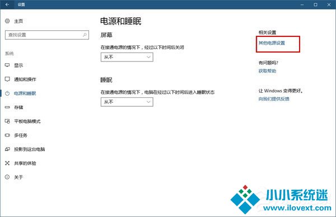Screen dimensions: 336x217
Task: Close the Settings window
Action: (329, 4)
